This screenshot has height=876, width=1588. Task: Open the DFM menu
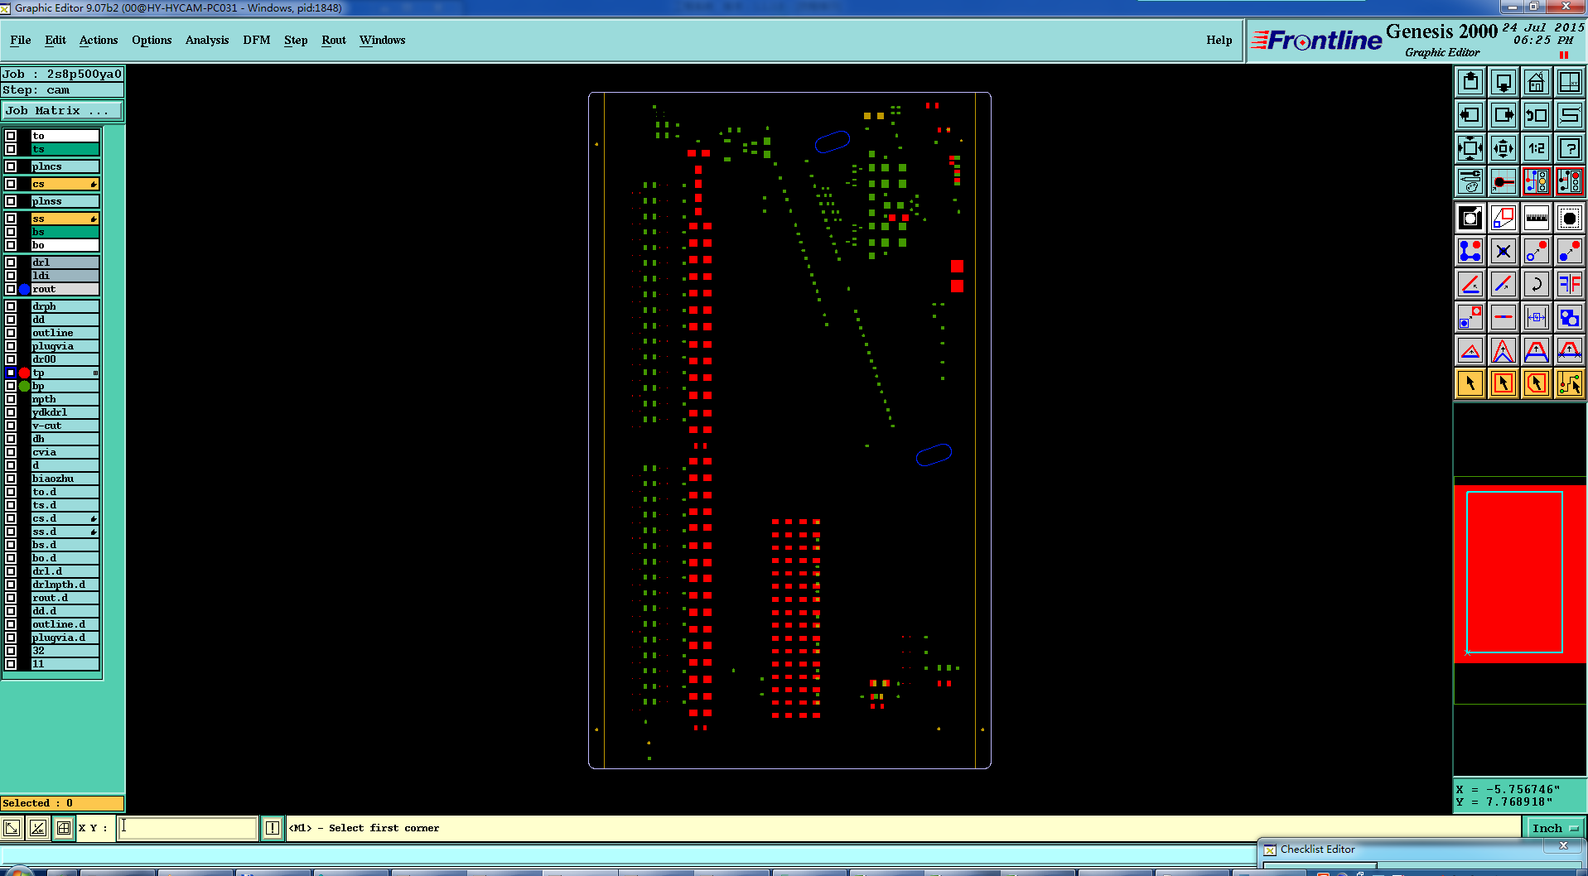(x=257, y=40)
